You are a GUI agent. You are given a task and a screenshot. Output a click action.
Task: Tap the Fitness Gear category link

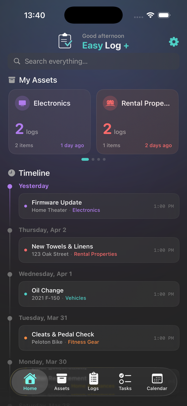point(83,342)
